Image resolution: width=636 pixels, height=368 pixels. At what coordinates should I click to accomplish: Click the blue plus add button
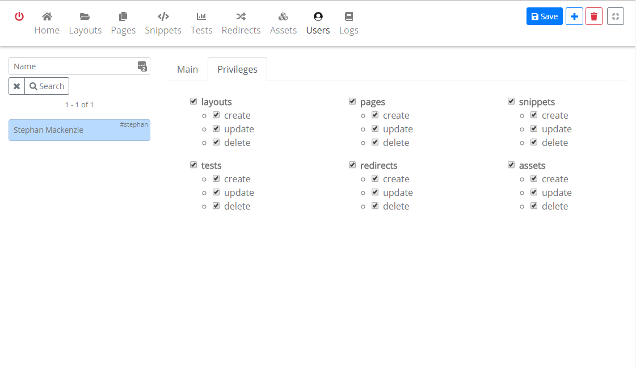tap(574, 16)
